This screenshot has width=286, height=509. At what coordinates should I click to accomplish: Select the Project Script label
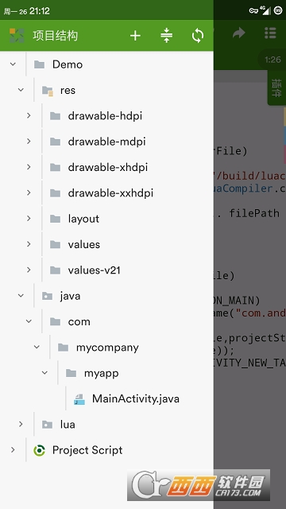pyautogui.click(x=87, y=450)
